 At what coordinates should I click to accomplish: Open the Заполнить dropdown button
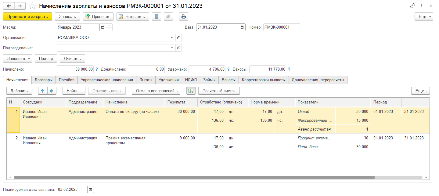click(17, 58)
